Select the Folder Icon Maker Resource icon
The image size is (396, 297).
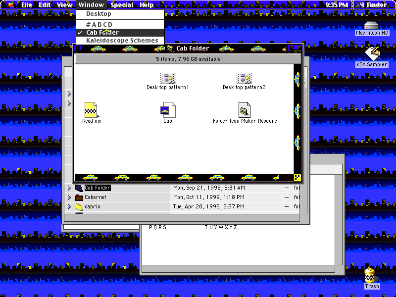(x=244, y=109)
